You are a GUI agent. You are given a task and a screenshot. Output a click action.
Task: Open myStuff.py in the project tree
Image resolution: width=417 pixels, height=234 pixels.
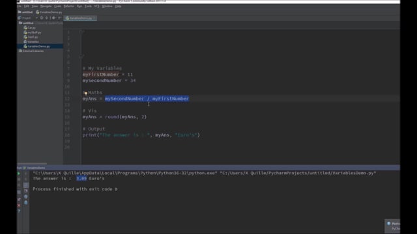point(33,32)
